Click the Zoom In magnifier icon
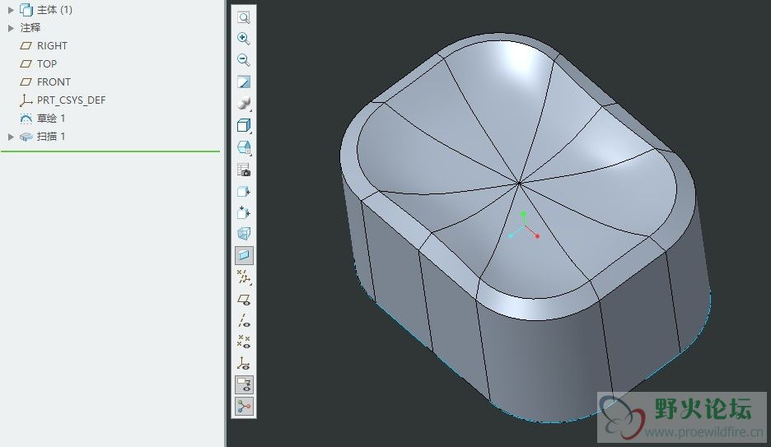This screenshot has height=447, width=771. point(244,39)
